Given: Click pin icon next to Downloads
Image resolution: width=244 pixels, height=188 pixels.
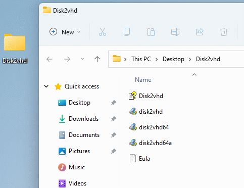Looking at the screenshot, I should click(114, 119).
